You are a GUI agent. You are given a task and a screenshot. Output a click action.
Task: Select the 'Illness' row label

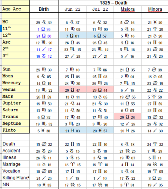(9, 157)
